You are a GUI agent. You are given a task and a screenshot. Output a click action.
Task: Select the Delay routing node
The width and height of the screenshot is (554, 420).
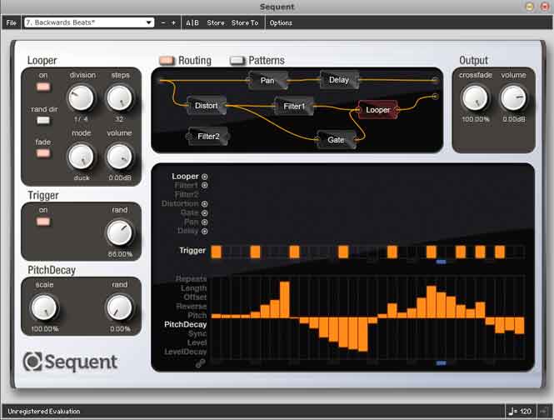pos(339,80)
